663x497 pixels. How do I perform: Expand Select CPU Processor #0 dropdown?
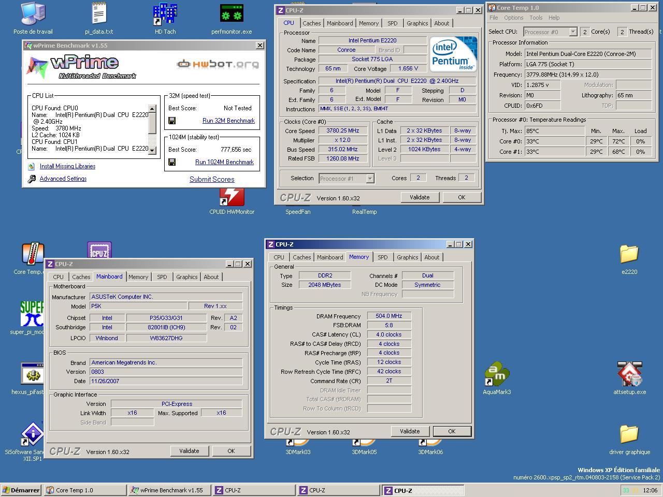click(573, 32)
